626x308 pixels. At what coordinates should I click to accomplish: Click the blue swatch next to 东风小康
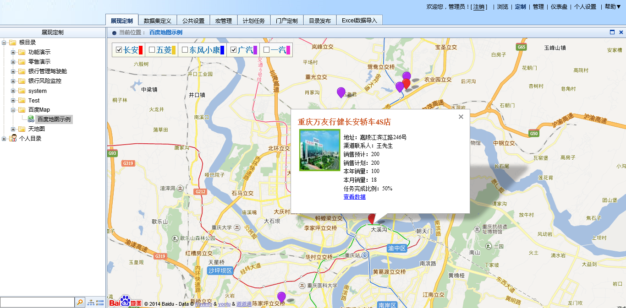click(x=222, y=50)
